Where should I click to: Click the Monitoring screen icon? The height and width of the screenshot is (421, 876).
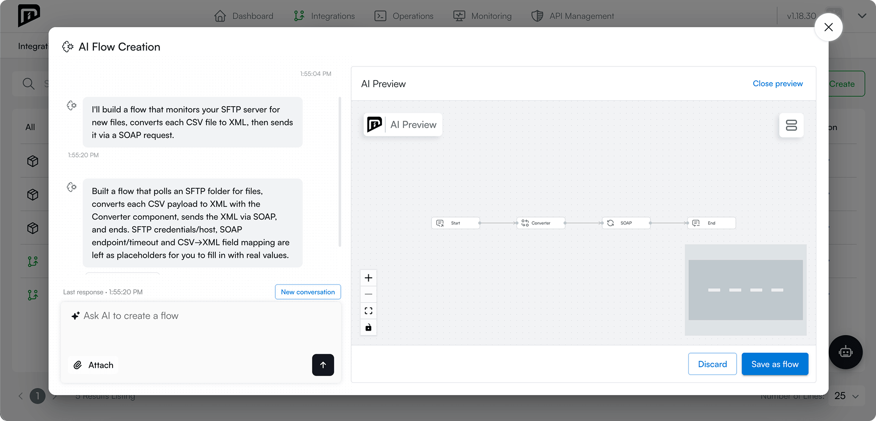coord(459,16)
